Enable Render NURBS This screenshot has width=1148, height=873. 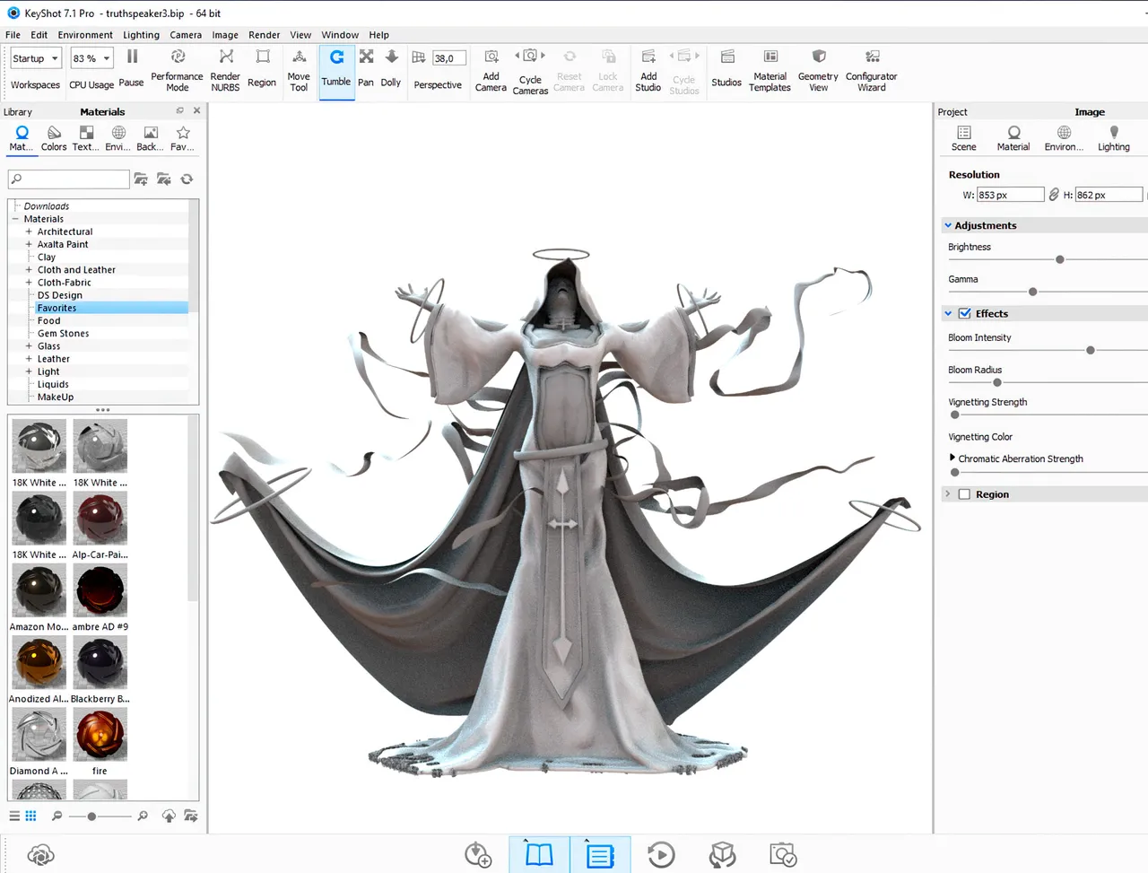pyautogui.click(x=225, y=70)
